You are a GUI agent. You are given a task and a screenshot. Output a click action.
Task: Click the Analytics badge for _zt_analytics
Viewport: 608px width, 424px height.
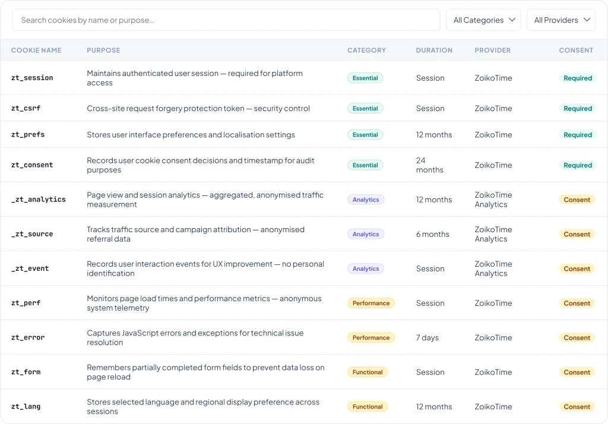click(x=366, y=200)
